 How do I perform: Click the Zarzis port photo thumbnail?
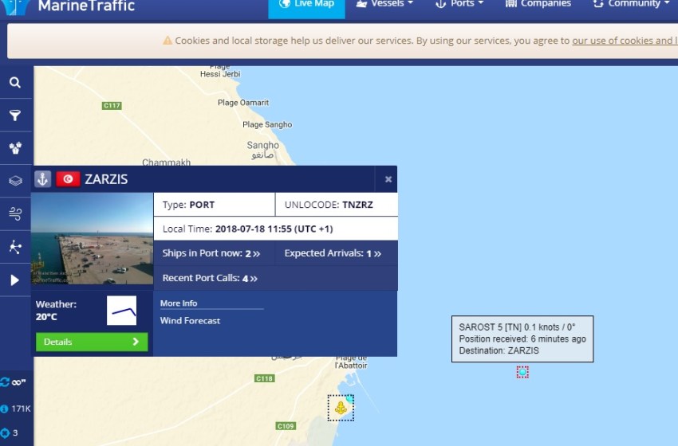(92, 238)
